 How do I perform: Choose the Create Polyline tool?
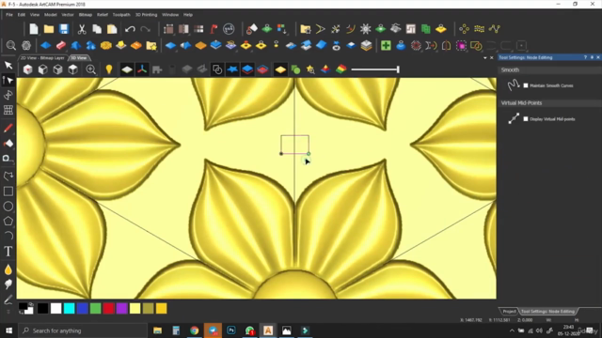[x=8, y=176]
